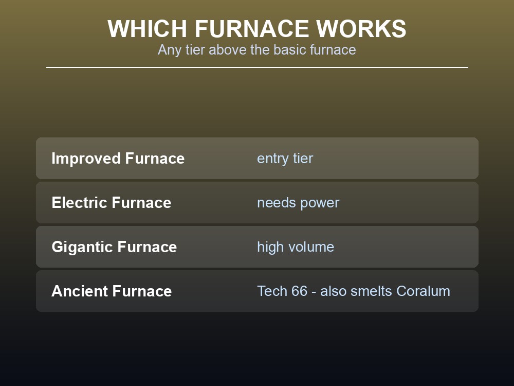Click subtitle 'Any tier above the basic furnace'

(256, 50)
